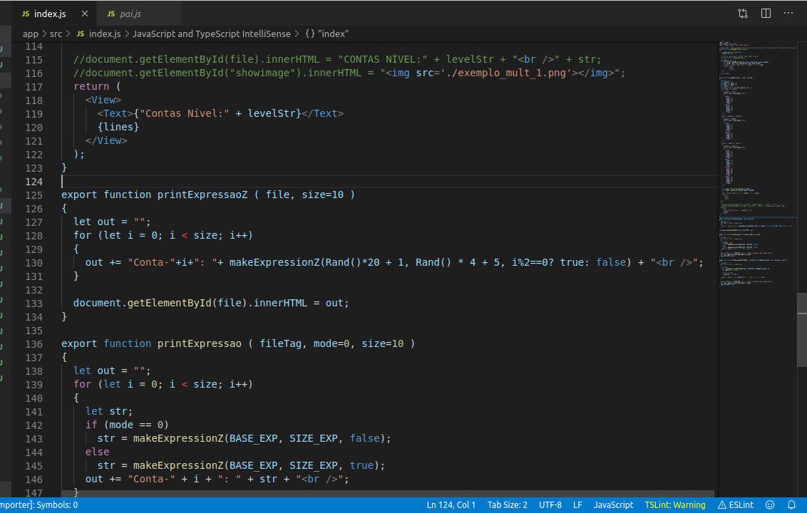Image resolution: width=807 pixels, height=513 pixels.
Task: Open the More Actions ellipsis menu
Action: tap(788, 14)
